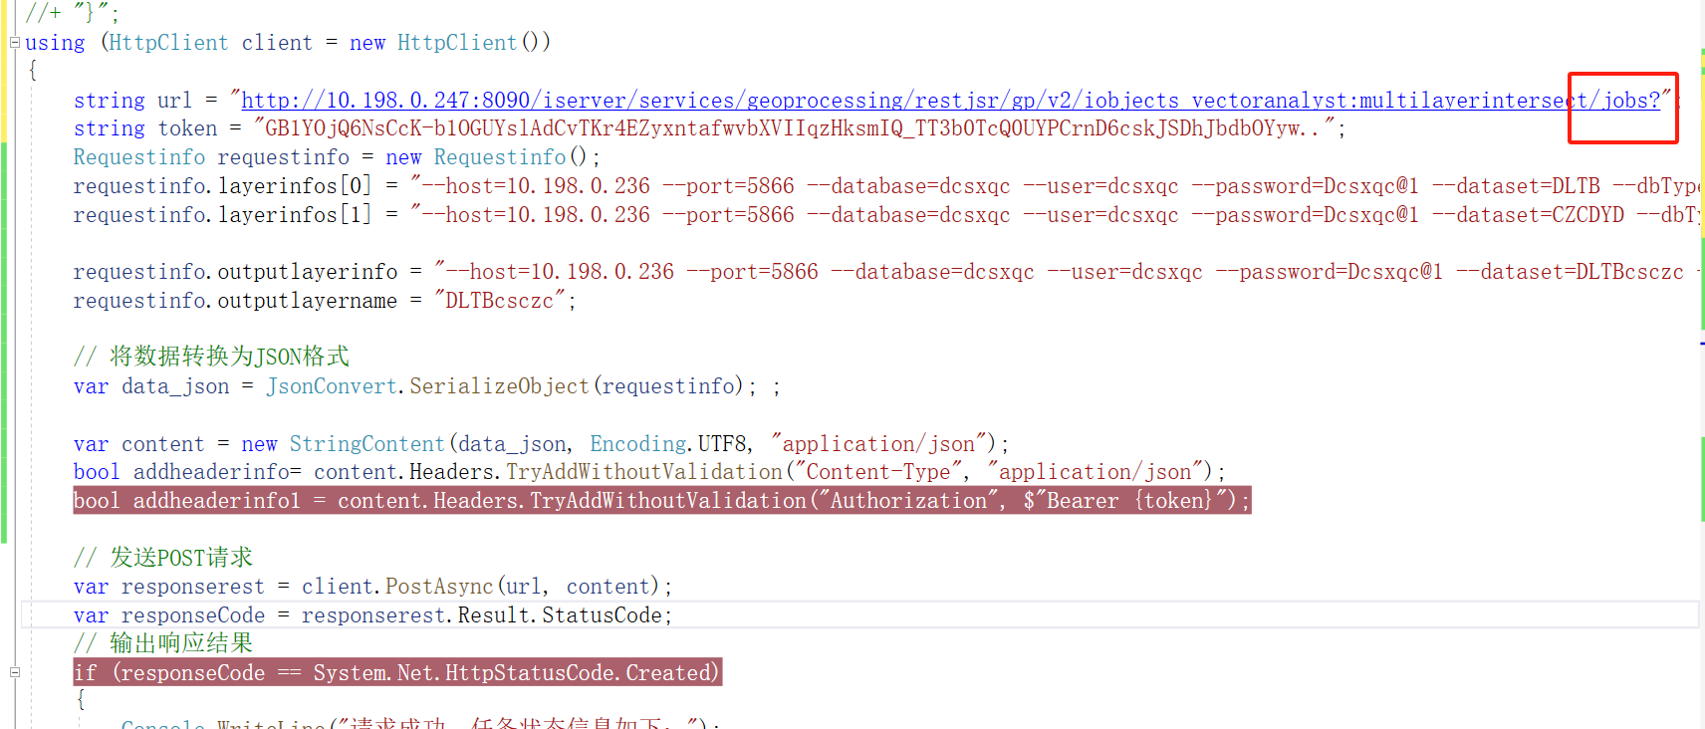Click 'StatusCode' property access
This screenshot has width=1705, height=729.
602,615
